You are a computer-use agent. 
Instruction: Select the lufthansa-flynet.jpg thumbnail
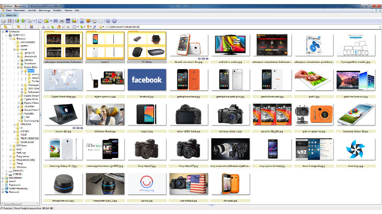[105, 114]
